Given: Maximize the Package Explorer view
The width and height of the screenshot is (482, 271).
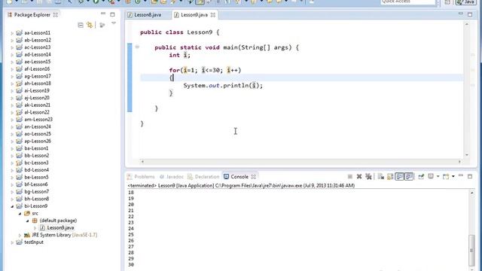Looking at the screenshot, I should pos(112,14).
